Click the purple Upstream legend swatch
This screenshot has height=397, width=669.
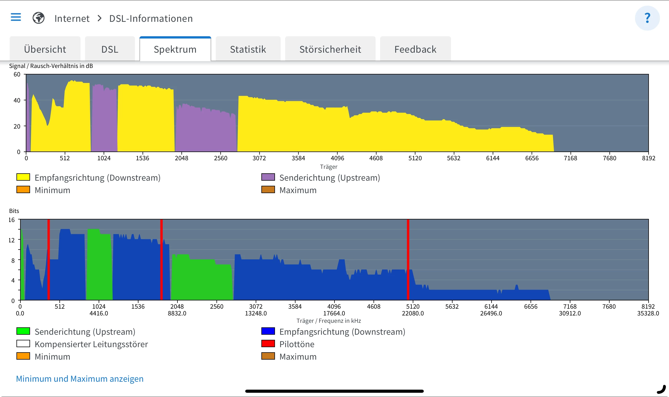click(268, 177)
